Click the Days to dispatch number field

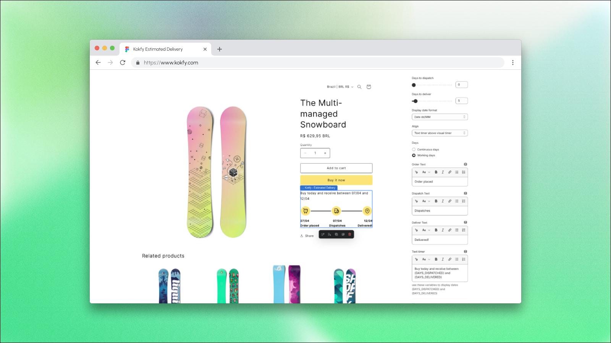(x=462, y=85)
